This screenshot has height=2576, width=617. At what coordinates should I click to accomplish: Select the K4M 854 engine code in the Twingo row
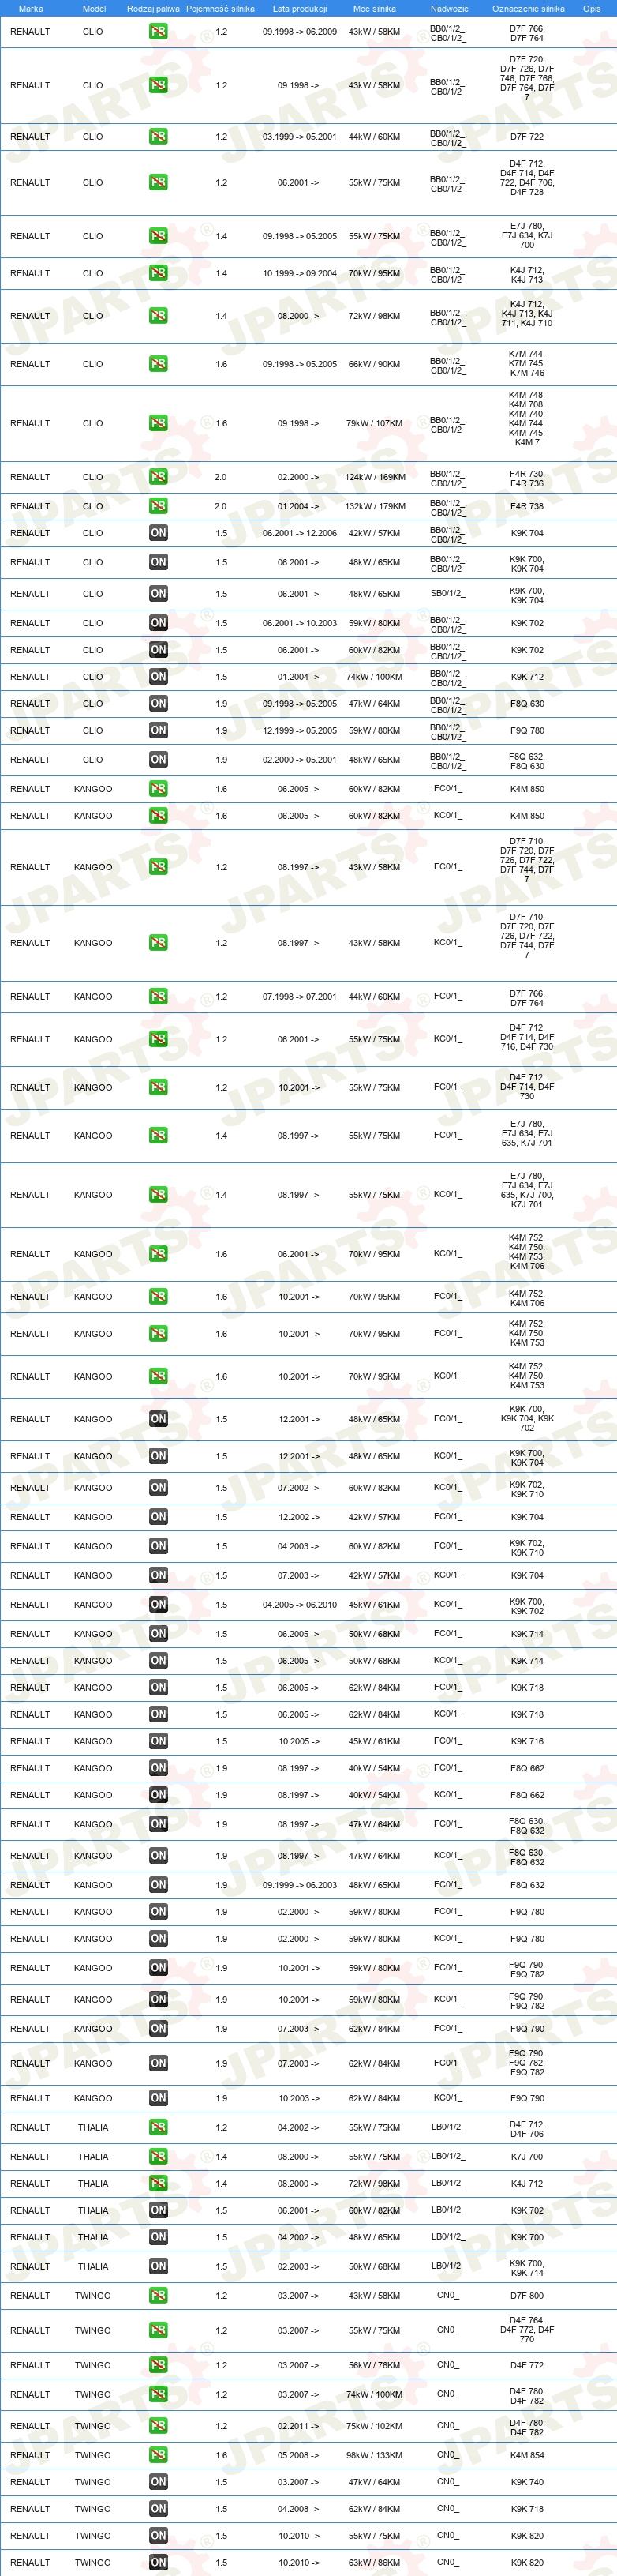pyautogui.click(x=527, y=2455)
